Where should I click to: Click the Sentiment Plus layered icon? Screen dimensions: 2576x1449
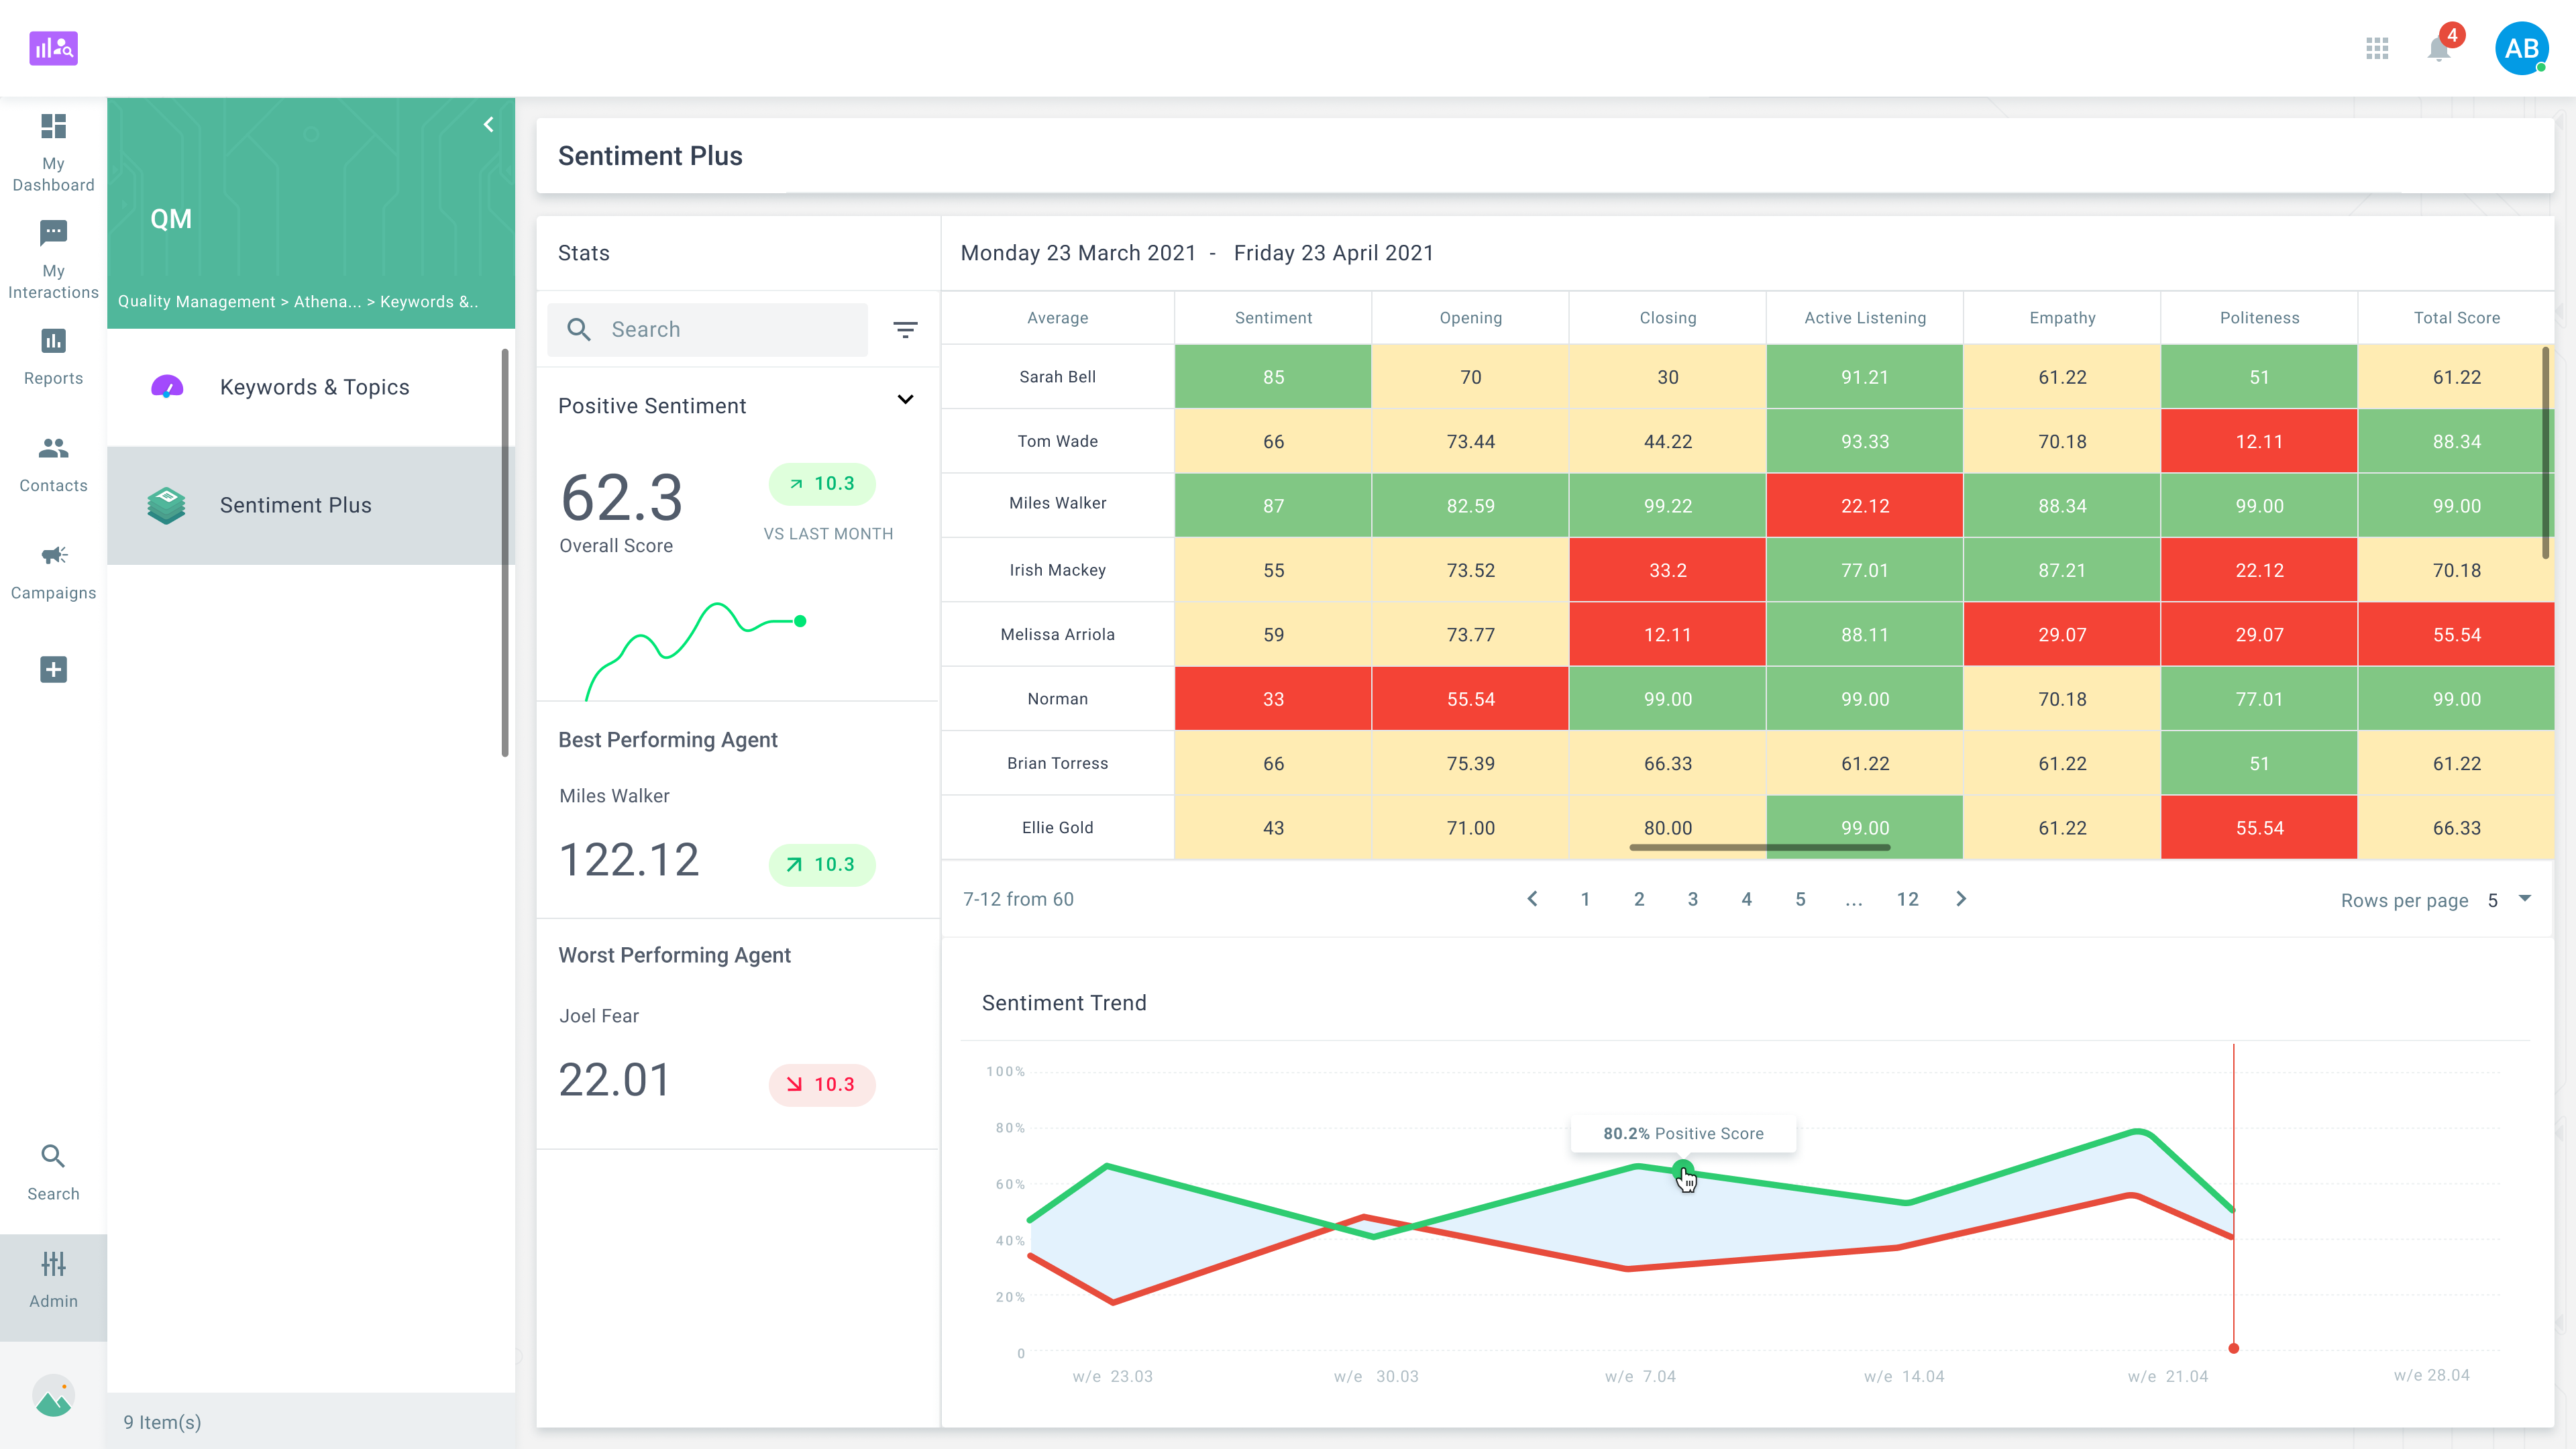click(x=166, y=505)
